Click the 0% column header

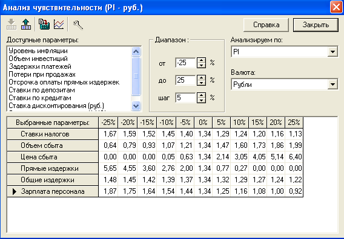[x=203, y=123]
